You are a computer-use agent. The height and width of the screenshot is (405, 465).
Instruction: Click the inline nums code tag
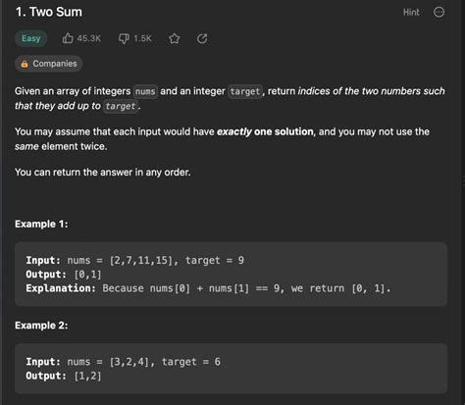[145, 91]
